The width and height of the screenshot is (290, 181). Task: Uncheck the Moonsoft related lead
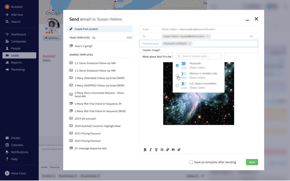tap(177, 66)
